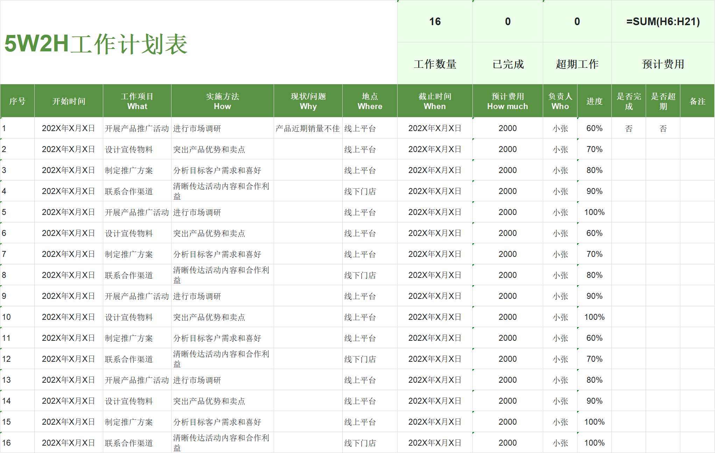Click the 产品近期销量不佳 problem cell
This screenshot has width=715, height=453.
307,128
